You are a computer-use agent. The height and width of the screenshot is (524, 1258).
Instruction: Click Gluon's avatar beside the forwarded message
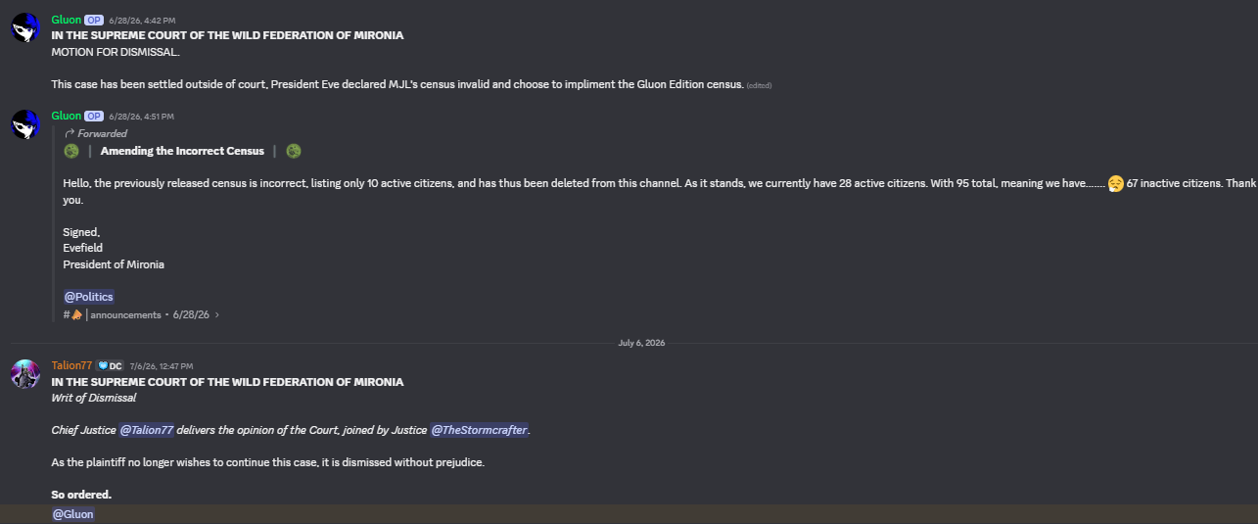25,123
